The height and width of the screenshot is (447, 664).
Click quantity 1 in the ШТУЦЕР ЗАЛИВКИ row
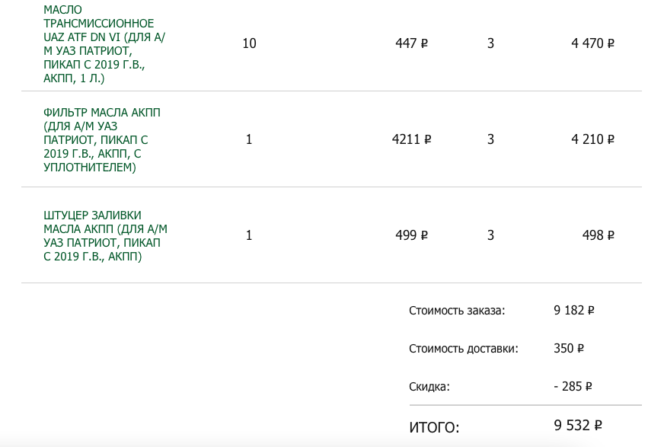[249, 236]
